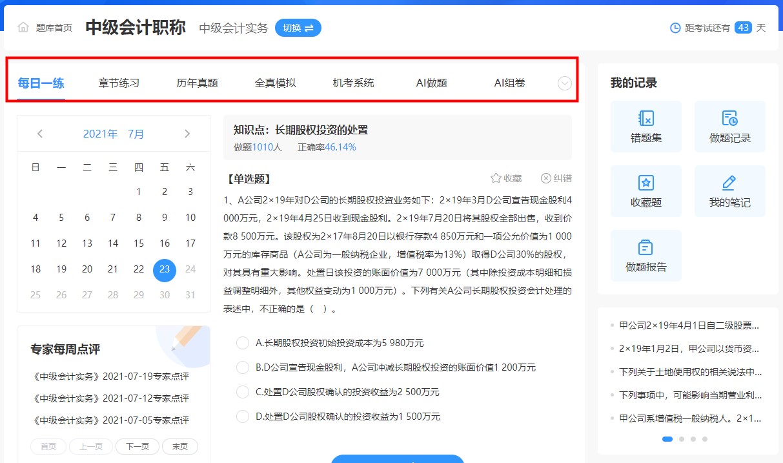Viewport: 783px width, 463px height.
Task: Click the home icon beside 题库首页
Action: (23, 27)
